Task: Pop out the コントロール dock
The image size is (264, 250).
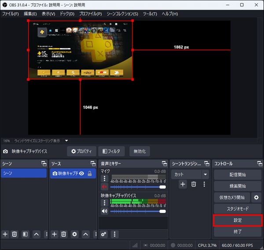Action: 260,164
